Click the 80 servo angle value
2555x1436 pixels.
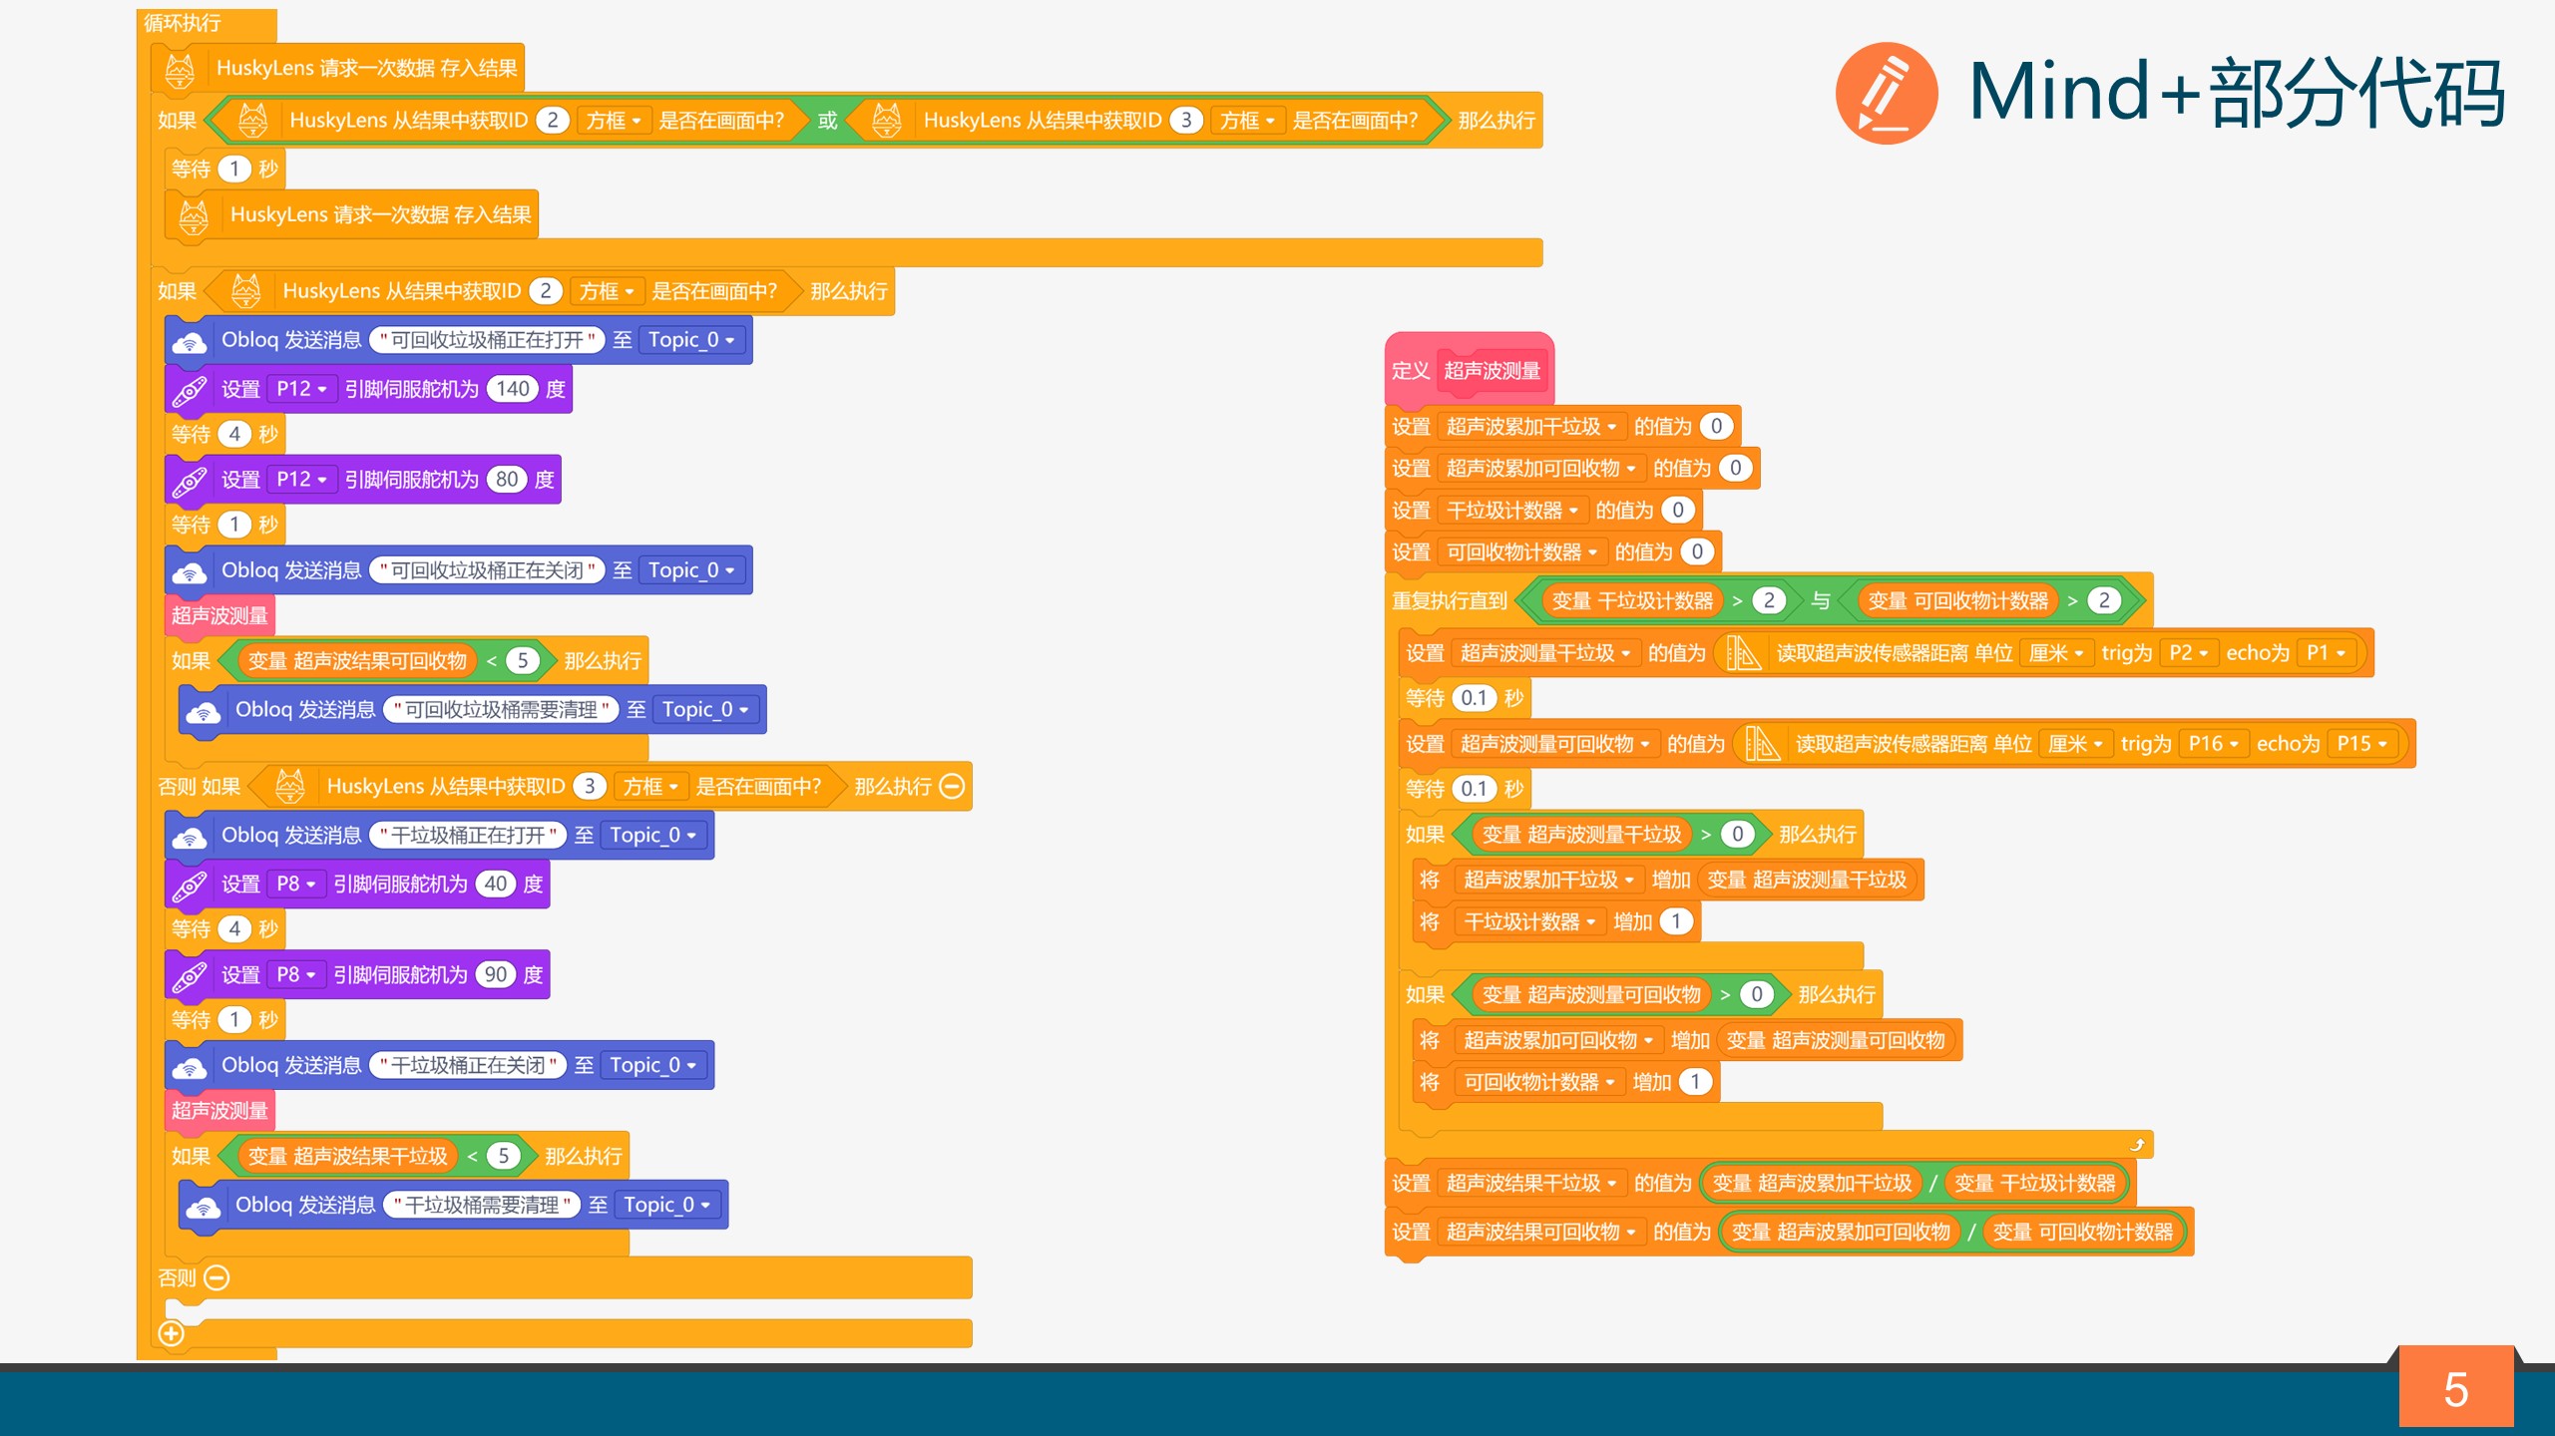click(x=507, y=480)
